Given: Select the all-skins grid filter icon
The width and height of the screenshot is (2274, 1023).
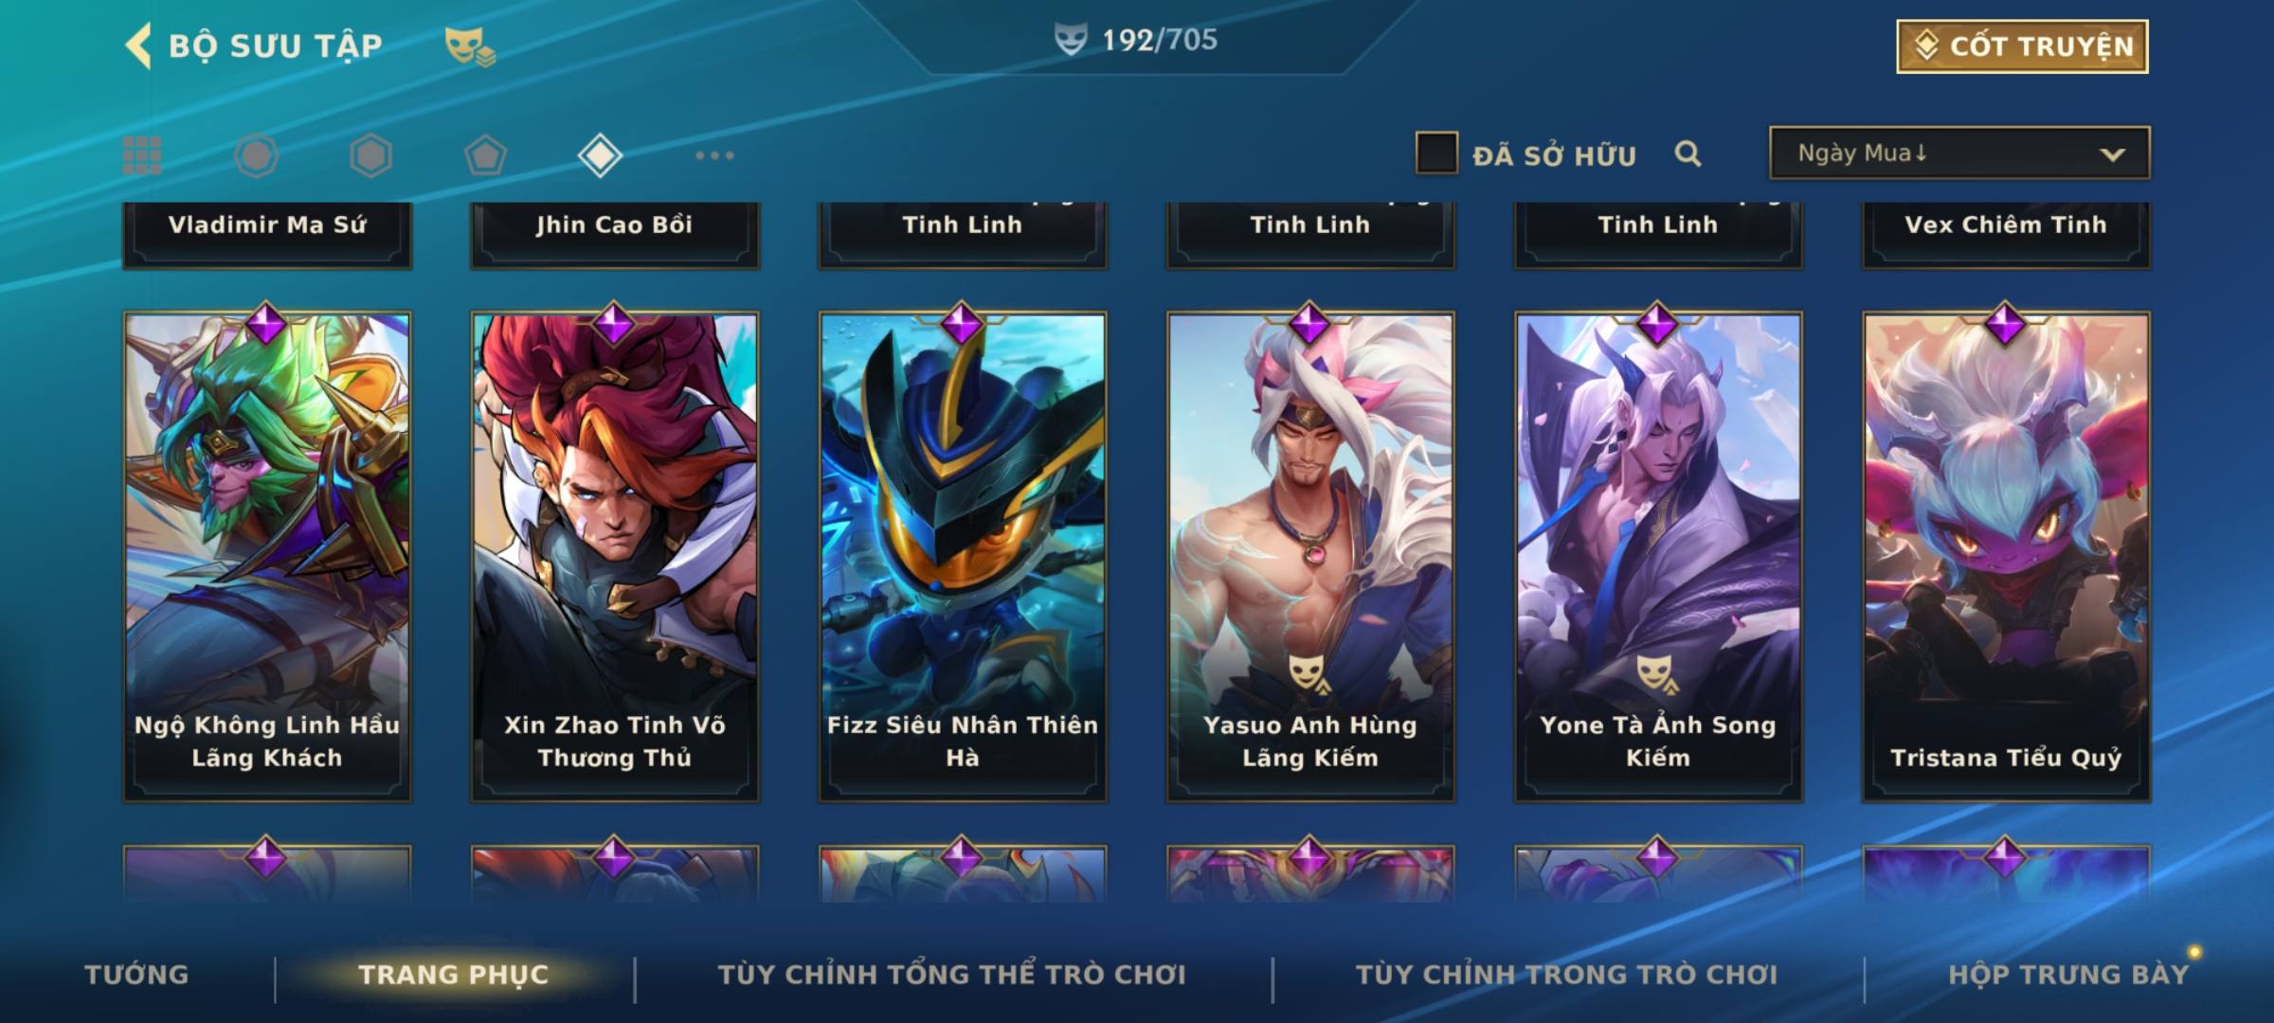Looking at the screenshot, I should click(142, 155).
